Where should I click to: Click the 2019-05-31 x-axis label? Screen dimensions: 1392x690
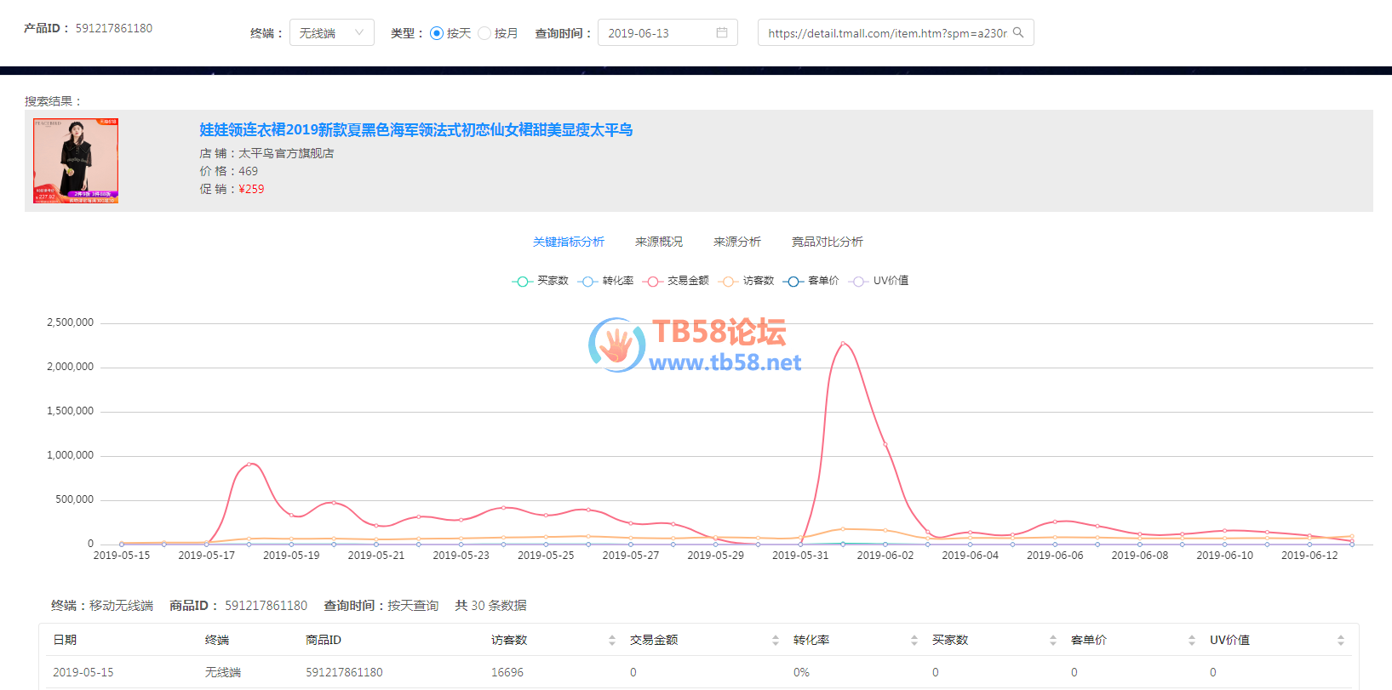(x=800, y=556)
